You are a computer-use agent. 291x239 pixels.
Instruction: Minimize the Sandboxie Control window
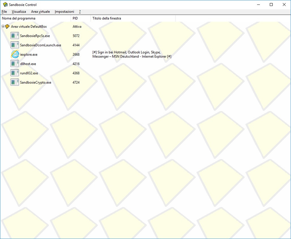click(258, 5)
